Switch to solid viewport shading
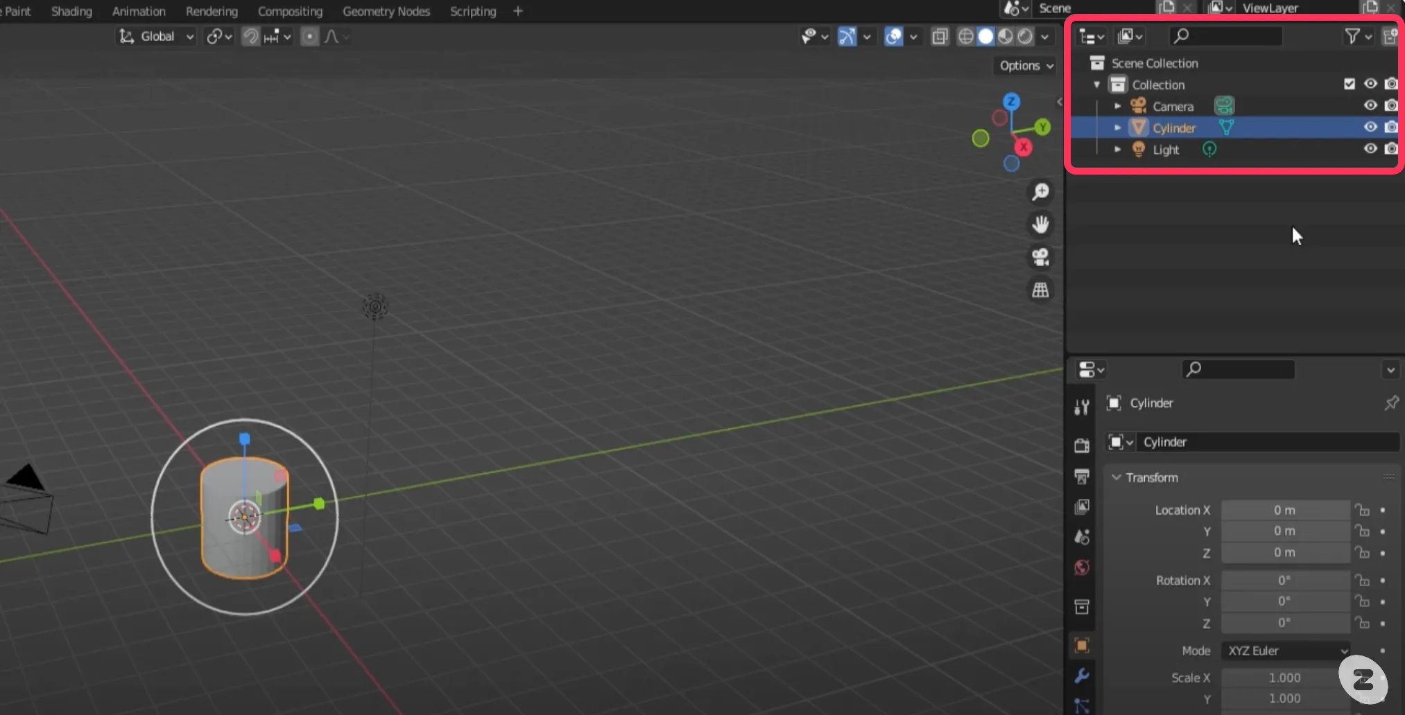The image size is (1405, 715). 985,36
